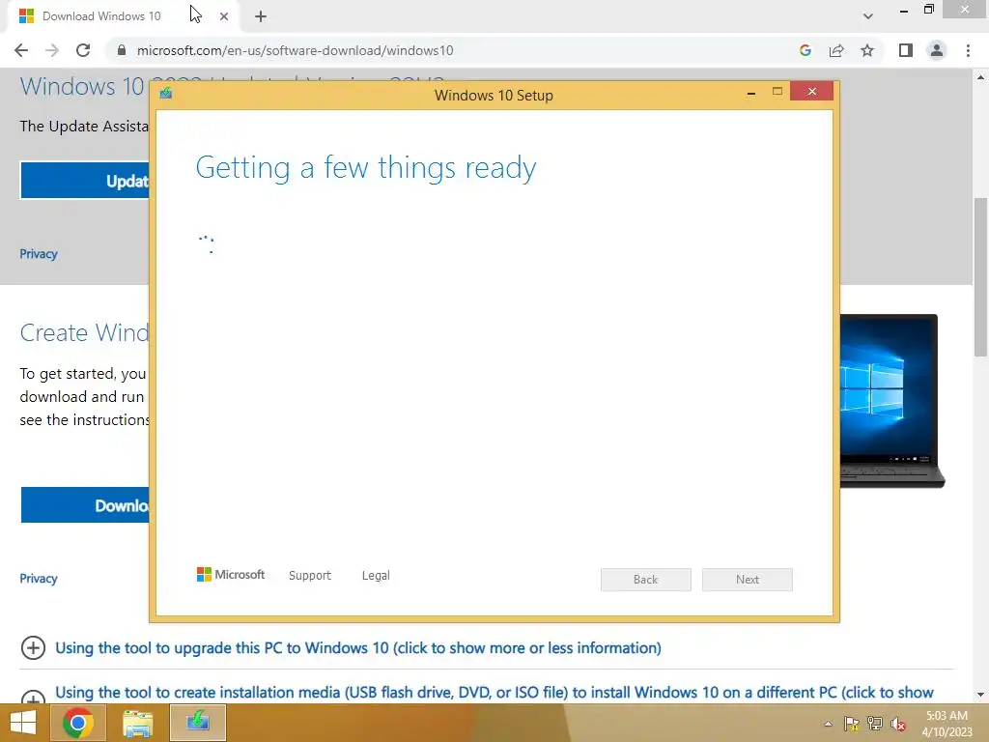
Task: Maximize the Windows 10 Setup window
Action: [x=777, y=92]
